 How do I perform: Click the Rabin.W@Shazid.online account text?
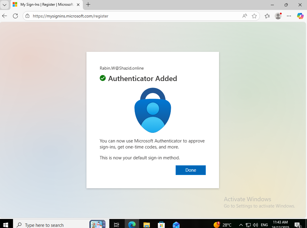coord(122,68)
